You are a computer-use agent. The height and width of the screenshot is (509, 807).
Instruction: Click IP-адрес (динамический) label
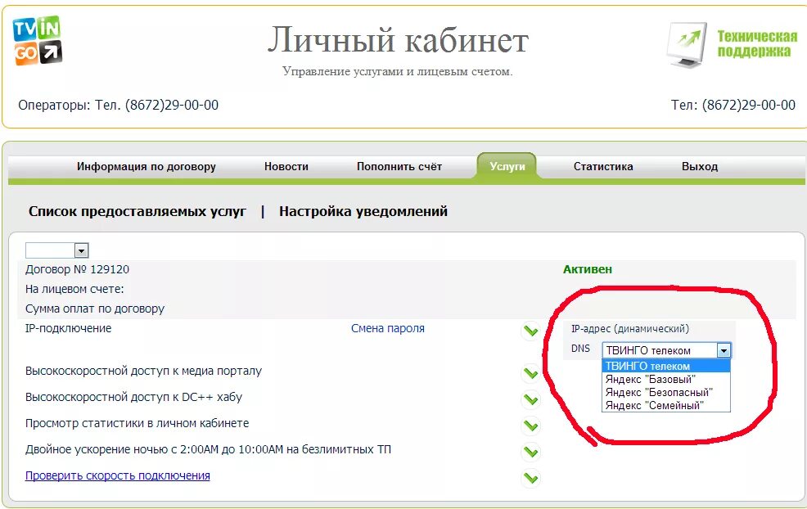point(630,329)
